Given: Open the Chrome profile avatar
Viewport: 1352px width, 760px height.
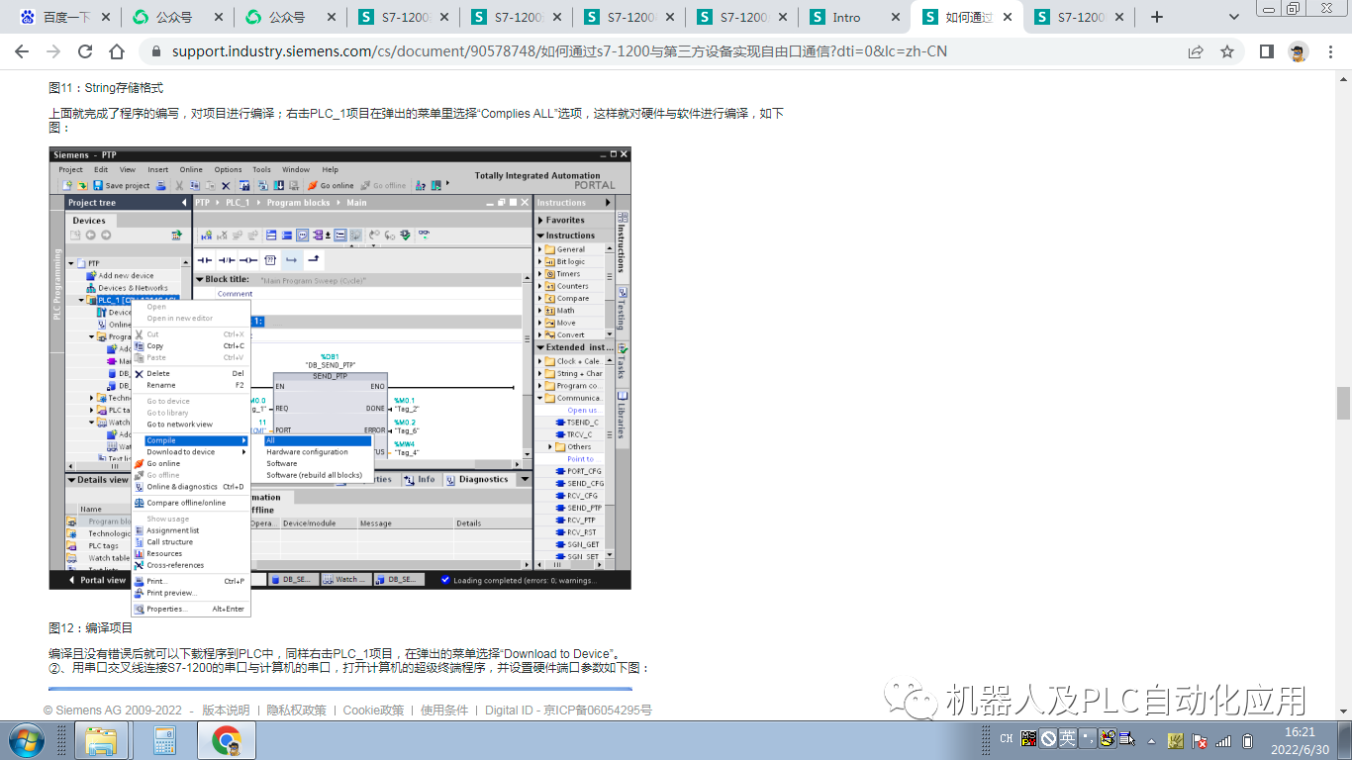Looking at the screenshot, I should coord(1299,51).
